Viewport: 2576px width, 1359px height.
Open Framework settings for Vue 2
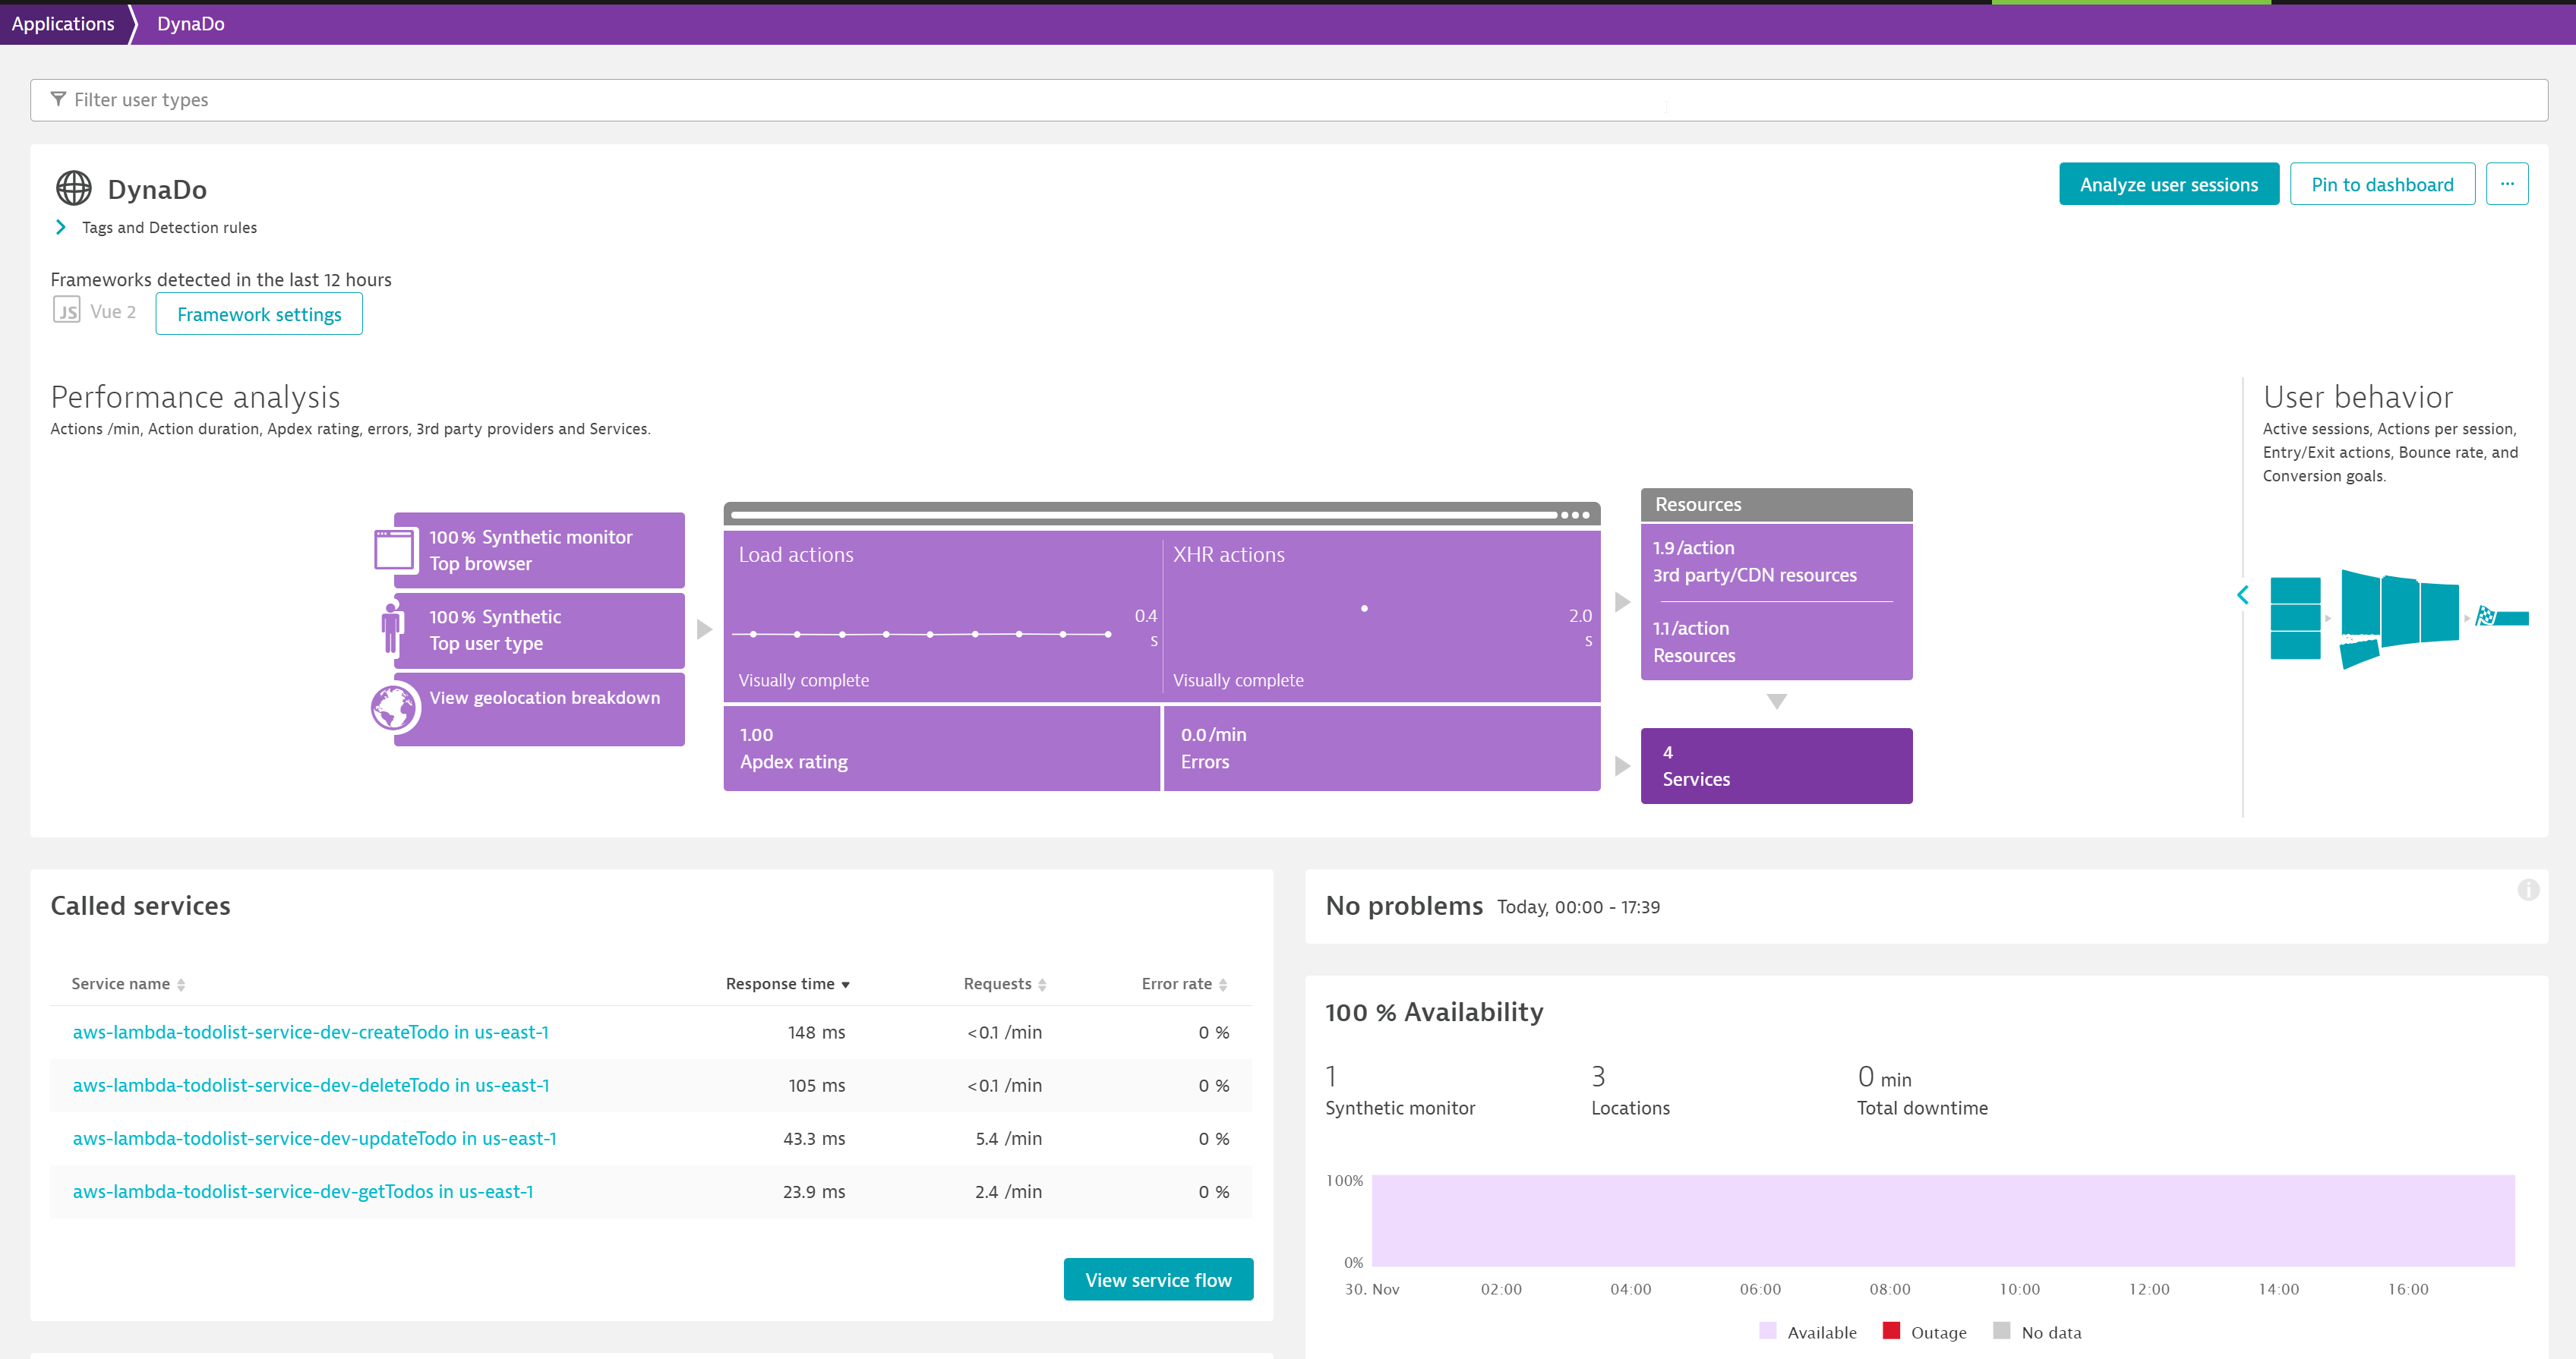tap(259, 315)
